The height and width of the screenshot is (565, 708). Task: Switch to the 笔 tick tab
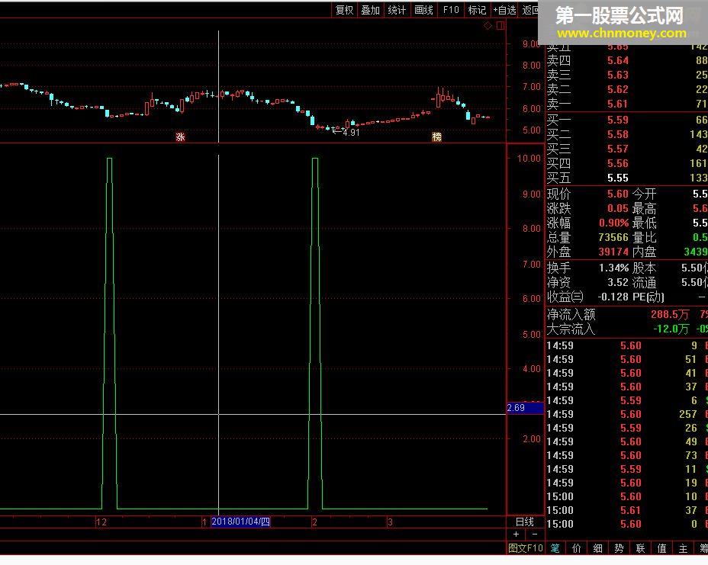tap(555, 548)
